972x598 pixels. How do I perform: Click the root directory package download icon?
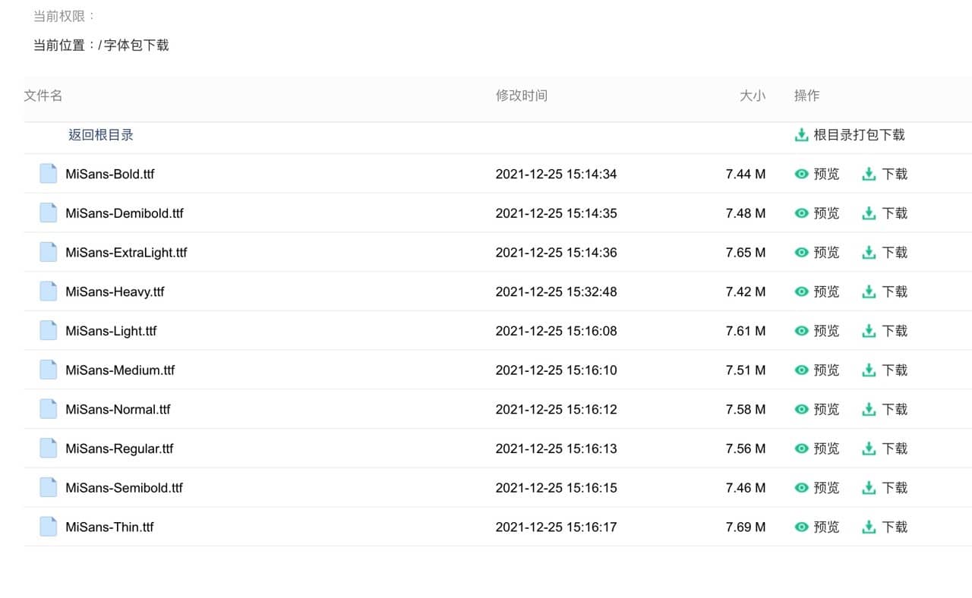(x=801, y=135)
